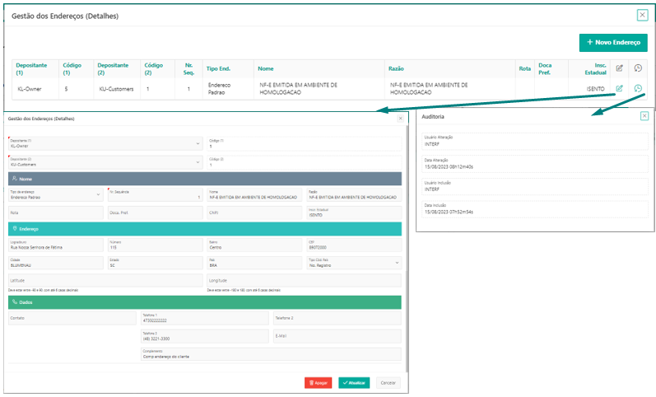Click the Estado field showing SC
656x397 pixels.
156,263
